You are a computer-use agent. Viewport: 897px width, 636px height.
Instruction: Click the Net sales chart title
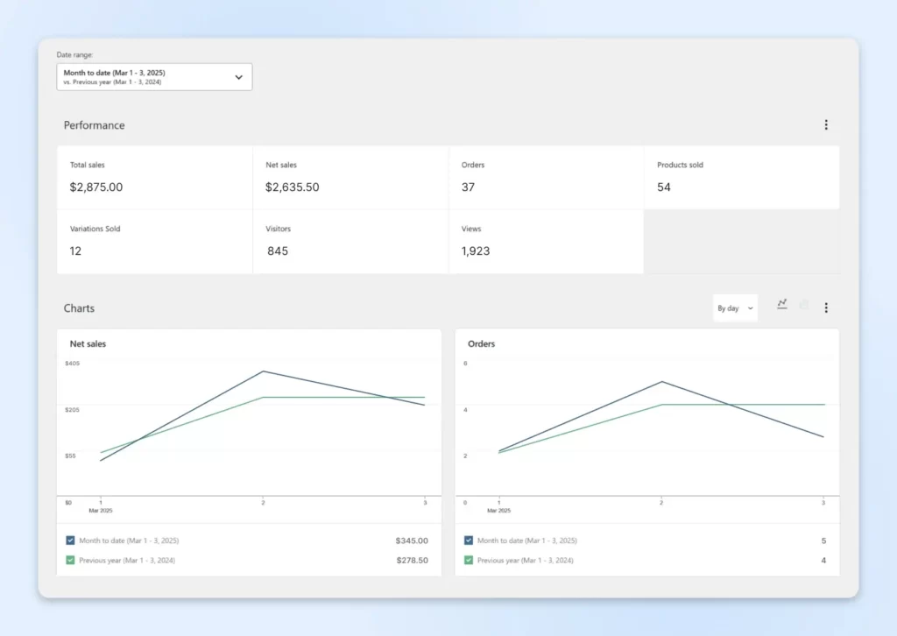[88, 344]
